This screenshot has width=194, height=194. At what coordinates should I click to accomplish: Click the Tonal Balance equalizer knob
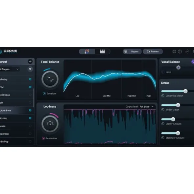(x=50, y=79)
